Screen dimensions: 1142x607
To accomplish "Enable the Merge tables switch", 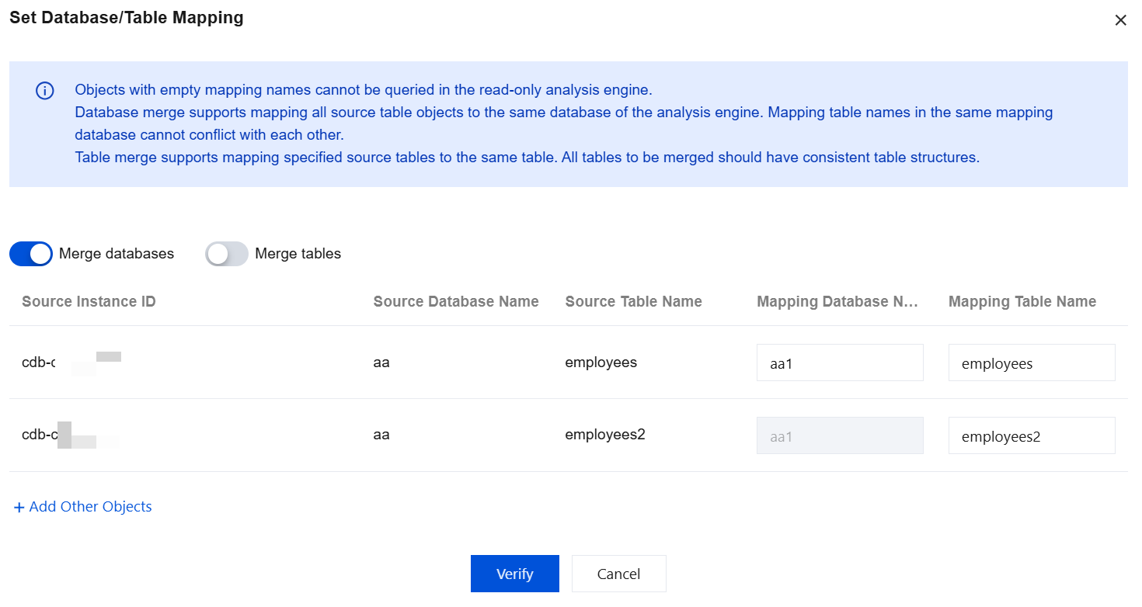I will tap(227, 254).
